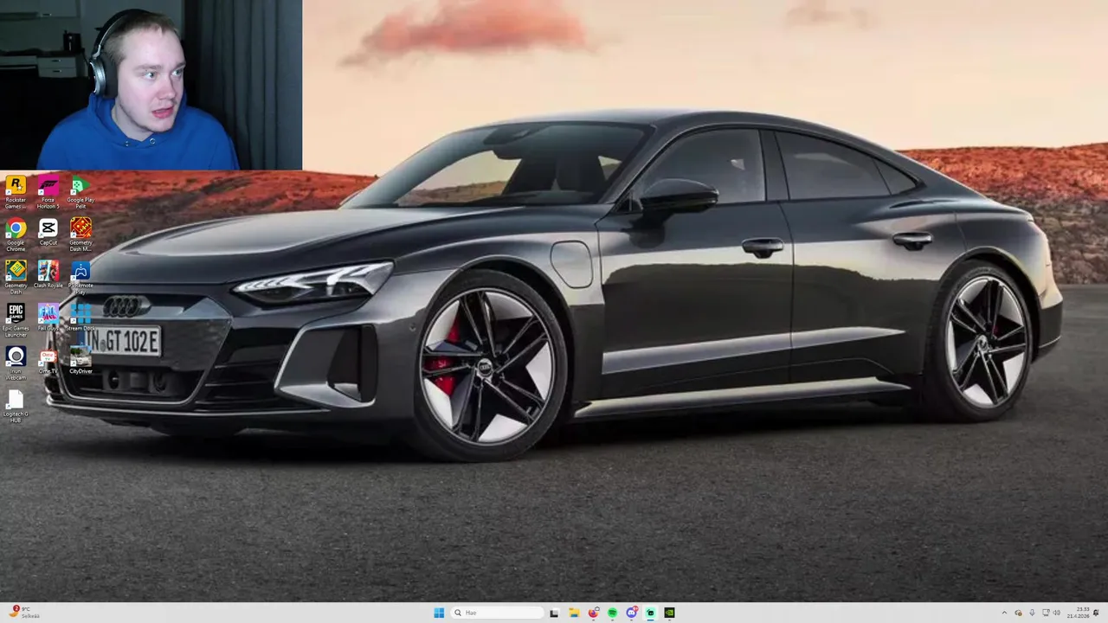Select the Clash Royale desktop shortcut
The image size is (1108, 623).
pyautogui.click(x=48, y=274)
